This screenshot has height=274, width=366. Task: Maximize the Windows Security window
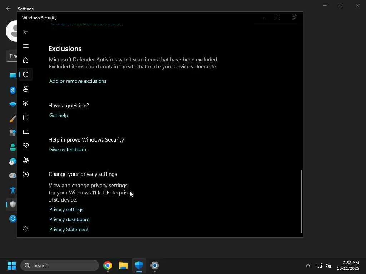278,17
